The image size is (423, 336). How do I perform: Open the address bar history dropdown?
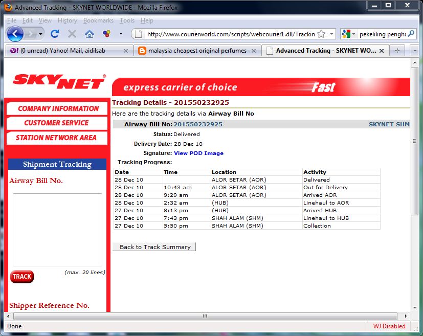pyautogui.click(x=331, y=34)
